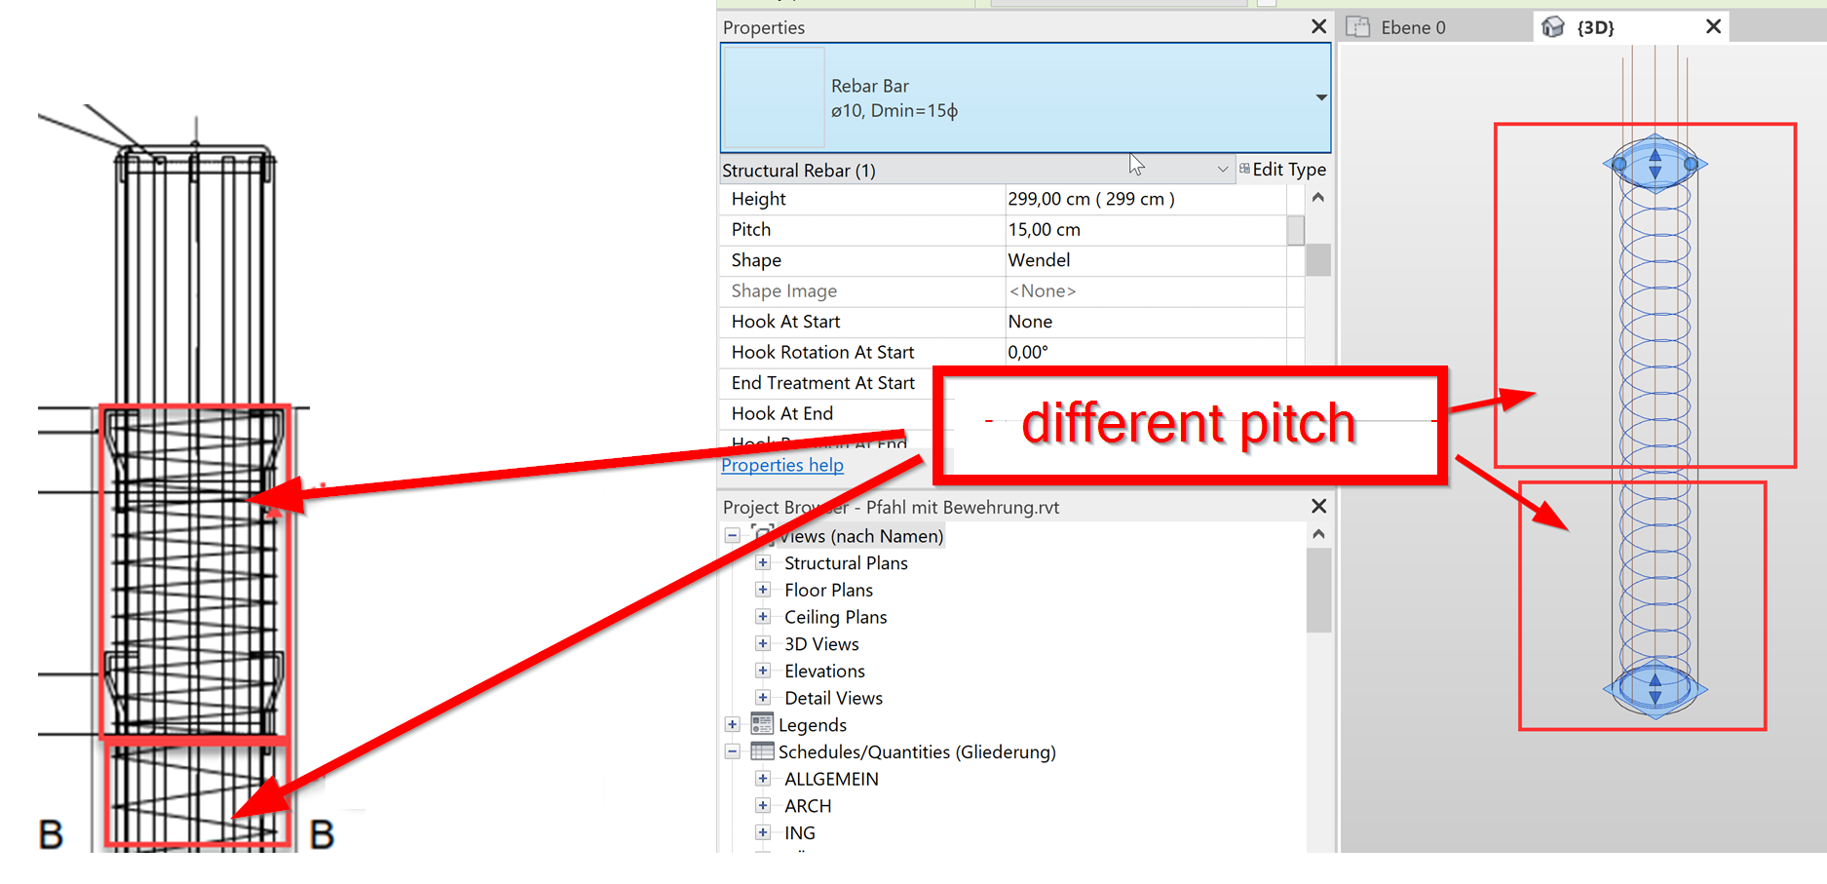Image resolution: width=1827 pixels, height=884 pixels.
Task: Select the {3D} view tab
Action: (1595, 26)
